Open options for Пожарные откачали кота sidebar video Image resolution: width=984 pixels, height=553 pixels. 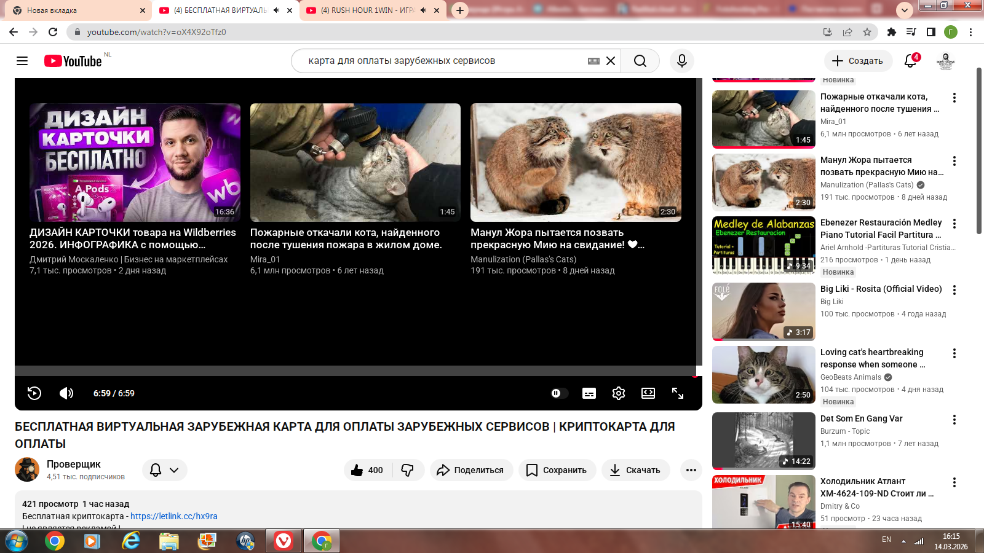pos(954,98)
